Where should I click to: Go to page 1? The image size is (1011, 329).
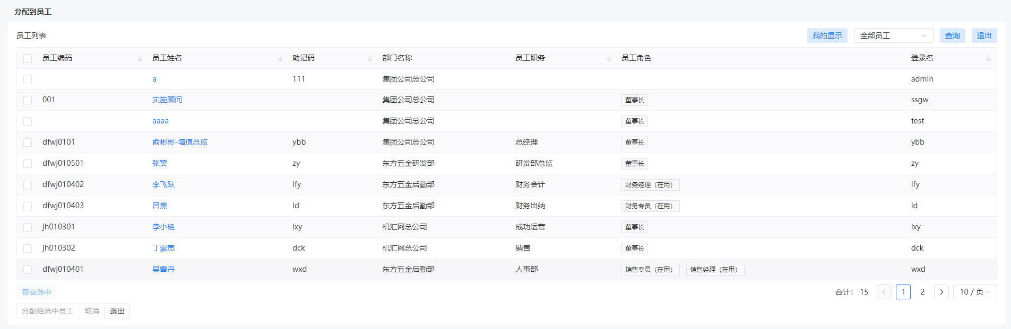[903, 292]
